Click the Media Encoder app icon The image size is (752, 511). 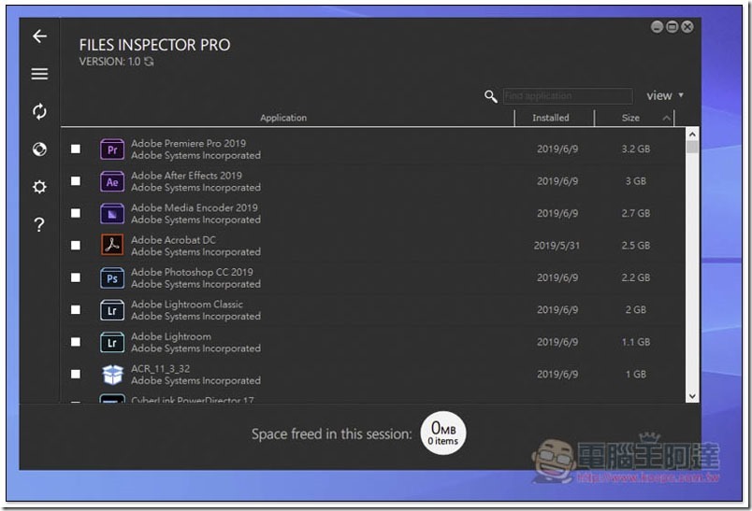click(x=112, y=214)
